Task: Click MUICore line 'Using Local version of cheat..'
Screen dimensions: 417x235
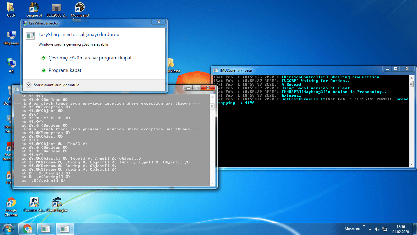Action: coord(318,88)
